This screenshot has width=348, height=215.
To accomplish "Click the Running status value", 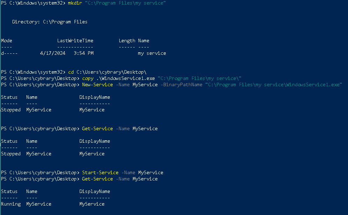I will click(x=11, y=204).
